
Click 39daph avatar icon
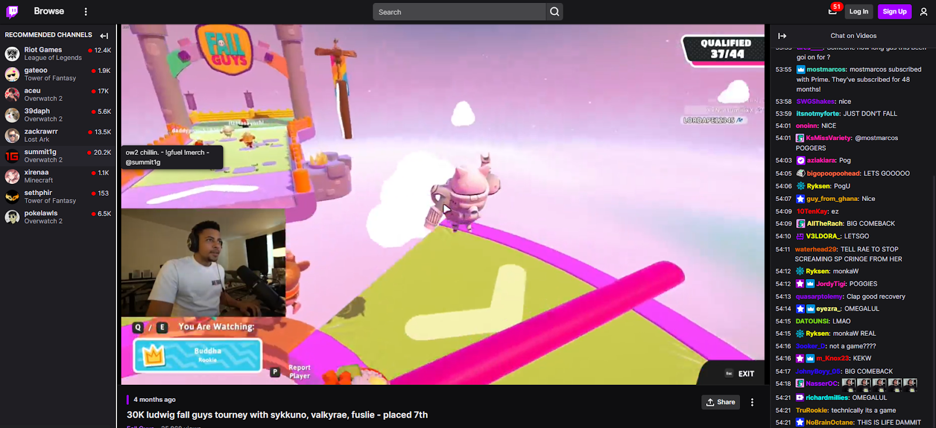click(x=12, y=115)
